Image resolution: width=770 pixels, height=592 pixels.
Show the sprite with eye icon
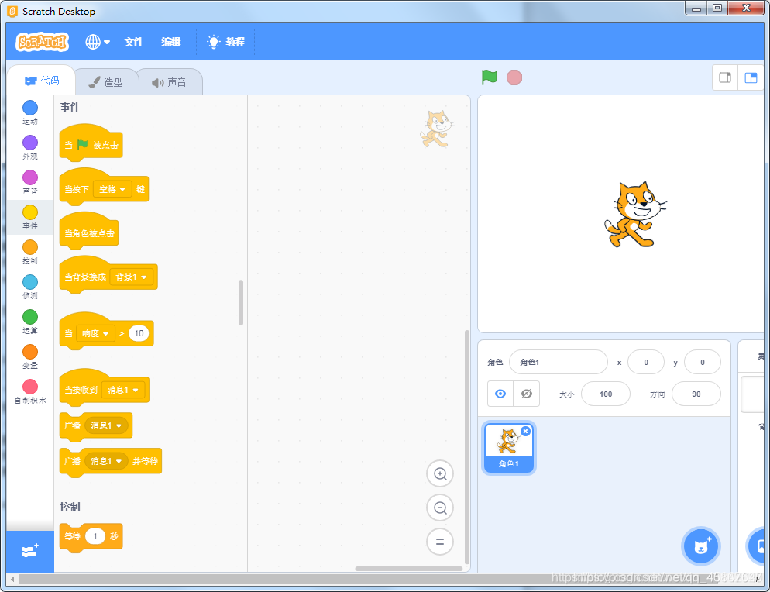click(500, 394)
